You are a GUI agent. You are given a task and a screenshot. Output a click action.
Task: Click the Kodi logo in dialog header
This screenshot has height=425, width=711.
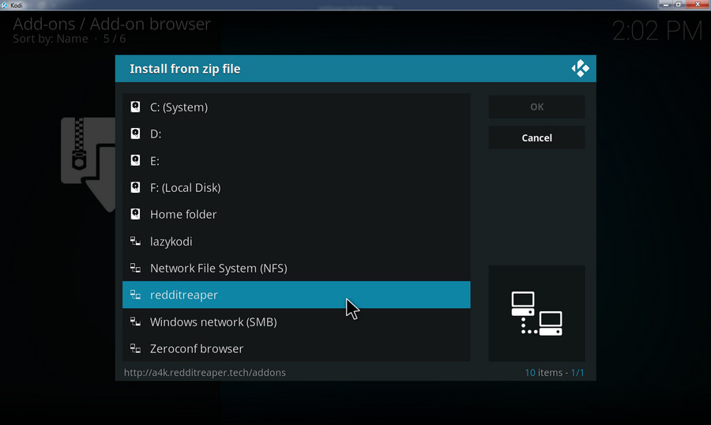pos(580,69)
